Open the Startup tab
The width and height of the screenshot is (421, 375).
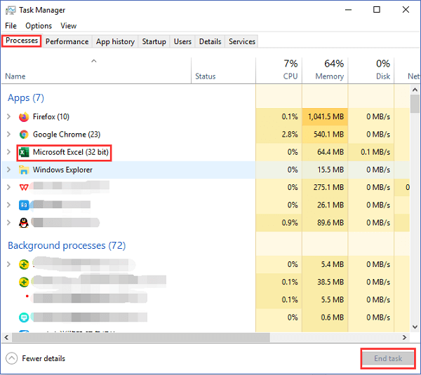pyautogui.click(x=154, y=41)
